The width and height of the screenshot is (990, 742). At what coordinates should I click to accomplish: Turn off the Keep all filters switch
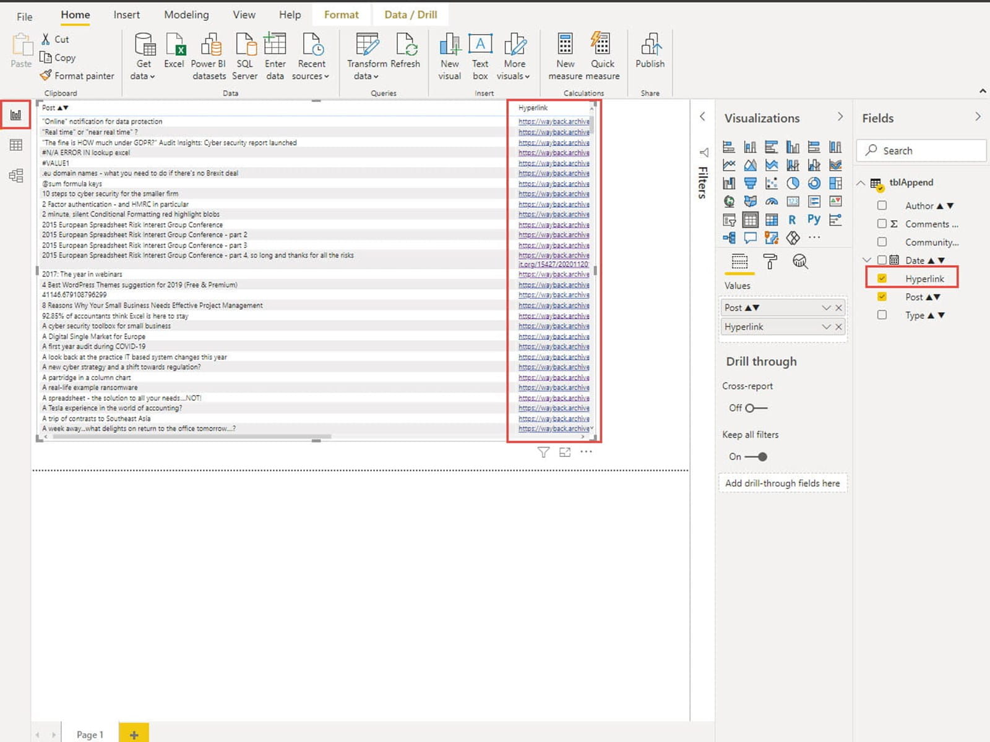coord(756,457)
